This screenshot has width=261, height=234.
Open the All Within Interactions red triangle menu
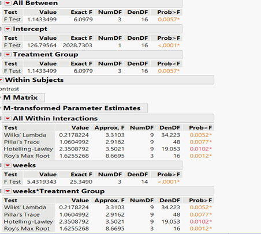(8, 119)
